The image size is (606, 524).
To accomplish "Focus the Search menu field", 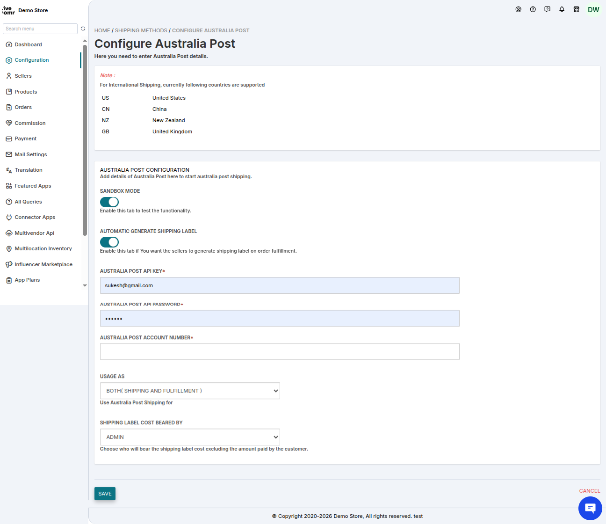I will (40, 29).
